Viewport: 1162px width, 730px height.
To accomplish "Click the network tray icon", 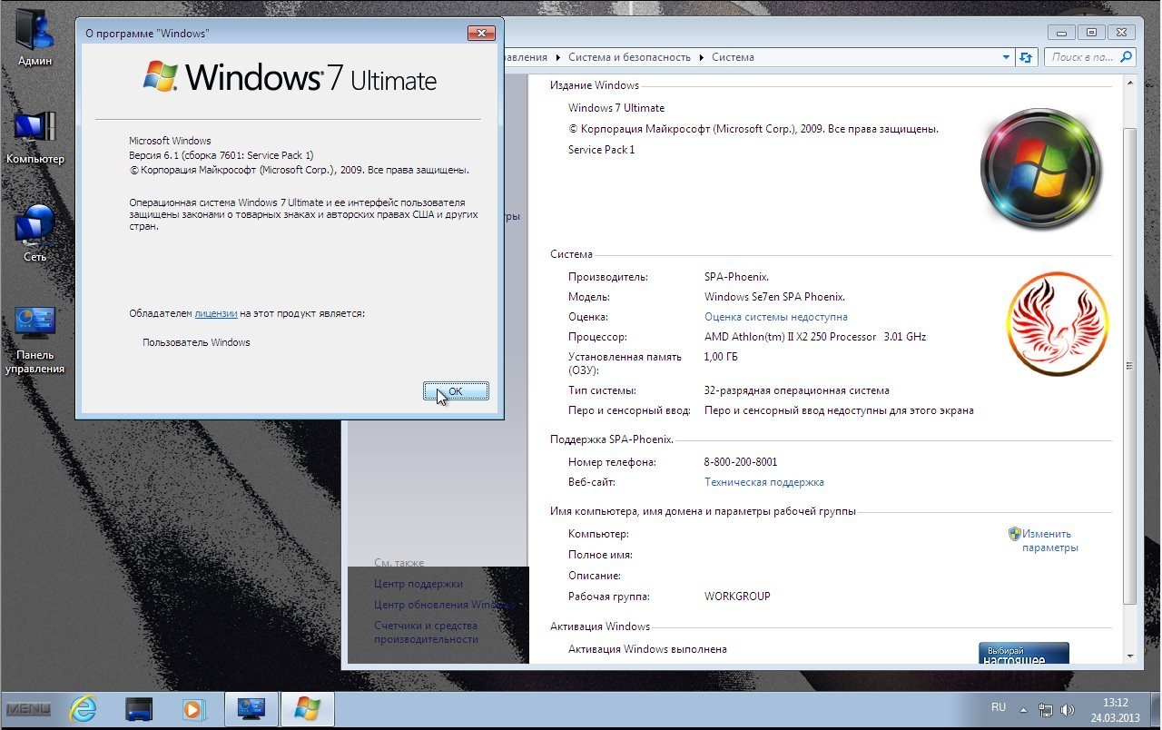I will coord(1046,709).
